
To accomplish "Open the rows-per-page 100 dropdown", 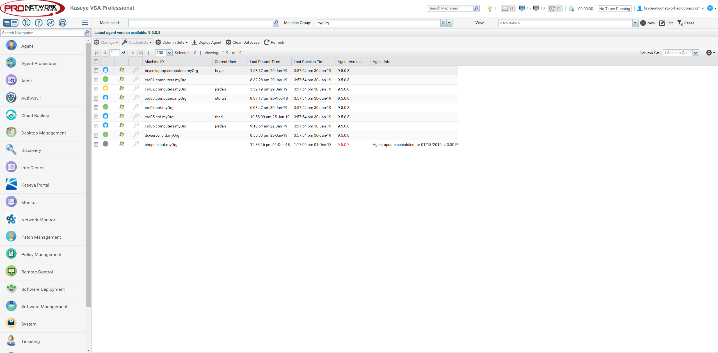I will (x=169, y=53).
